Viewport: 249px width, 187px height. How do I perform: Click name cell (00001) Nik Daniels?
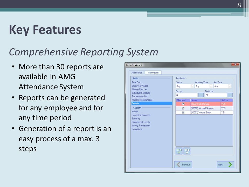point(205,104)
